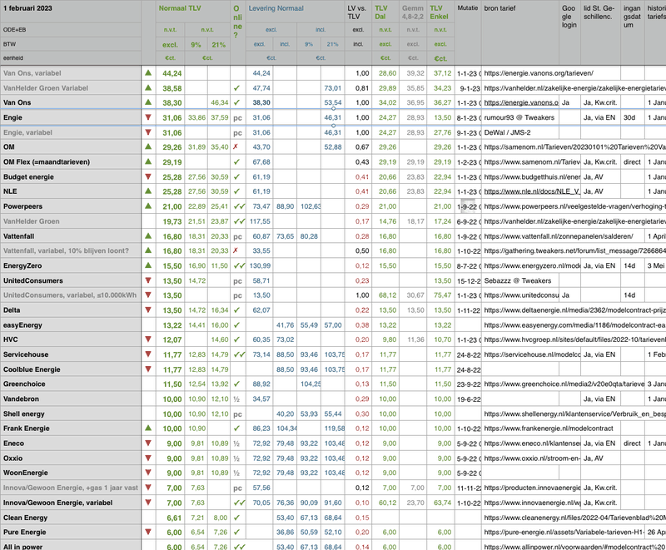Click the green checkmark in VanHelder Groen Variabel row
Viewport: 666px width, 550px height.
236,88
